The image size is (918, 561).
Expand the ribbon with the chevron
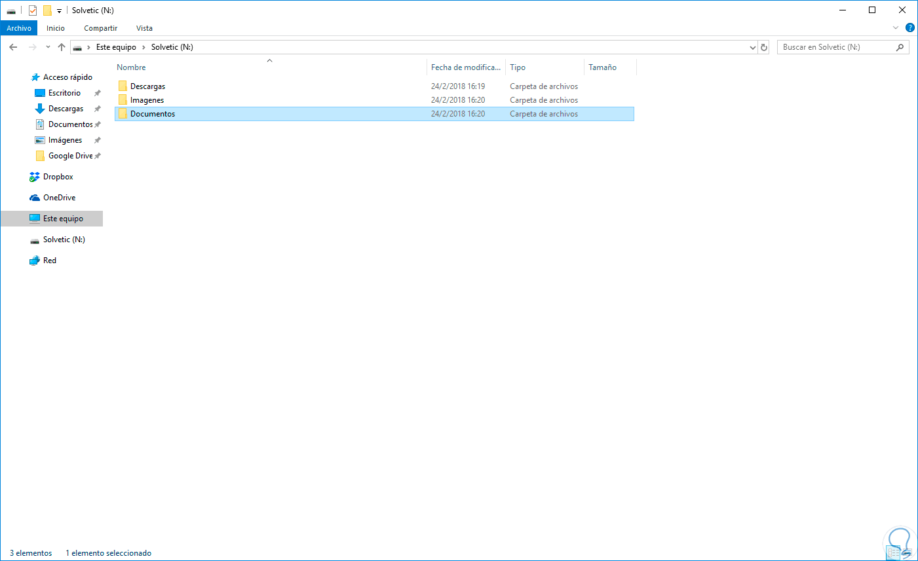pos(896,27)
